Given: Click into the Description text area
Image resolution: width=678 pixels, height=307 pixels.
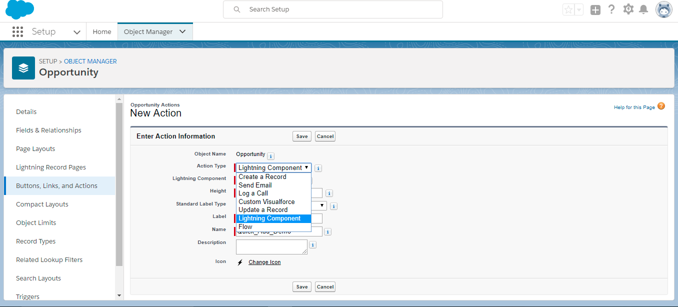Looking at the screenshot, I should [x=271, y=247].
